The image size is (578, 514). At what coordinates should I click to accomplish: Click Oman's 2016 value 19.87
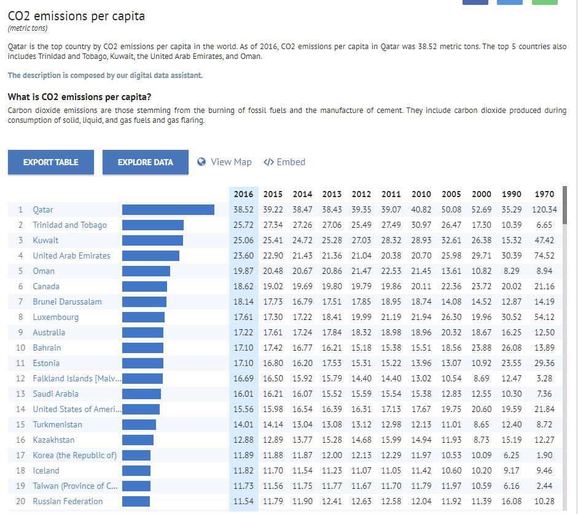[x=243, y=271]
